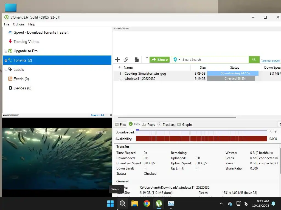Click the red Availability bar
Screen dimensions: 281x210
point(201,139)
